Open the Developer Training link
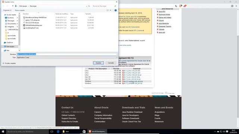 (165, 26)
